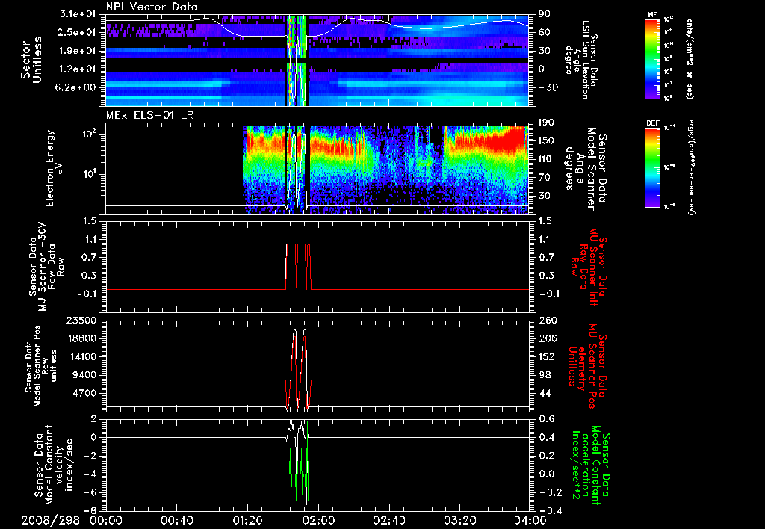Click the 02:40 time axis label
Screen dimensions: 765x529
coord(388,519)
